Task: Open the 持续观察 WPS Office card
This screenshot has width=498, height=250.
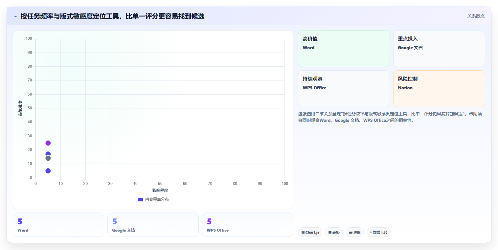Action: pos(344,89)
